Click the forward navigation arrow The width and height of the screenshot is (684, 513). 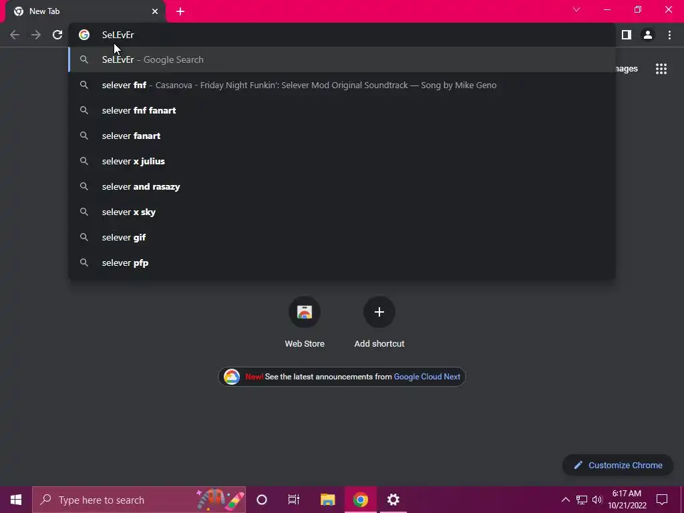pyautogui.click(x=36, y=35)
